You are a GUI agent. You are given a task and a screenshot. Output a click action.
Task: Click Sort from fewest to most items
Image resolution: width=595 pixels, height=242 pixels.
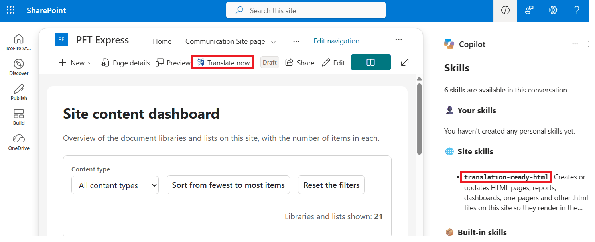pyautogui.click(x=228, y=185)
